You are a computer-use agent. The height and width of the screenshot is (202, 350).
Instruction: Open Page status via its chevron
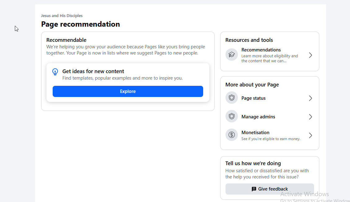pyautogui.click(x=310, y=98)
